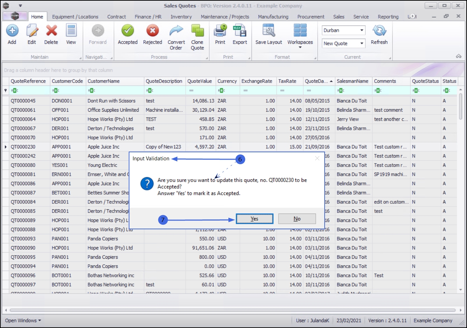This screenshot has height=328, width=467.
Task: Open the New Quote status dropdown
Action: pyautogui.click(x=362, y=43)
